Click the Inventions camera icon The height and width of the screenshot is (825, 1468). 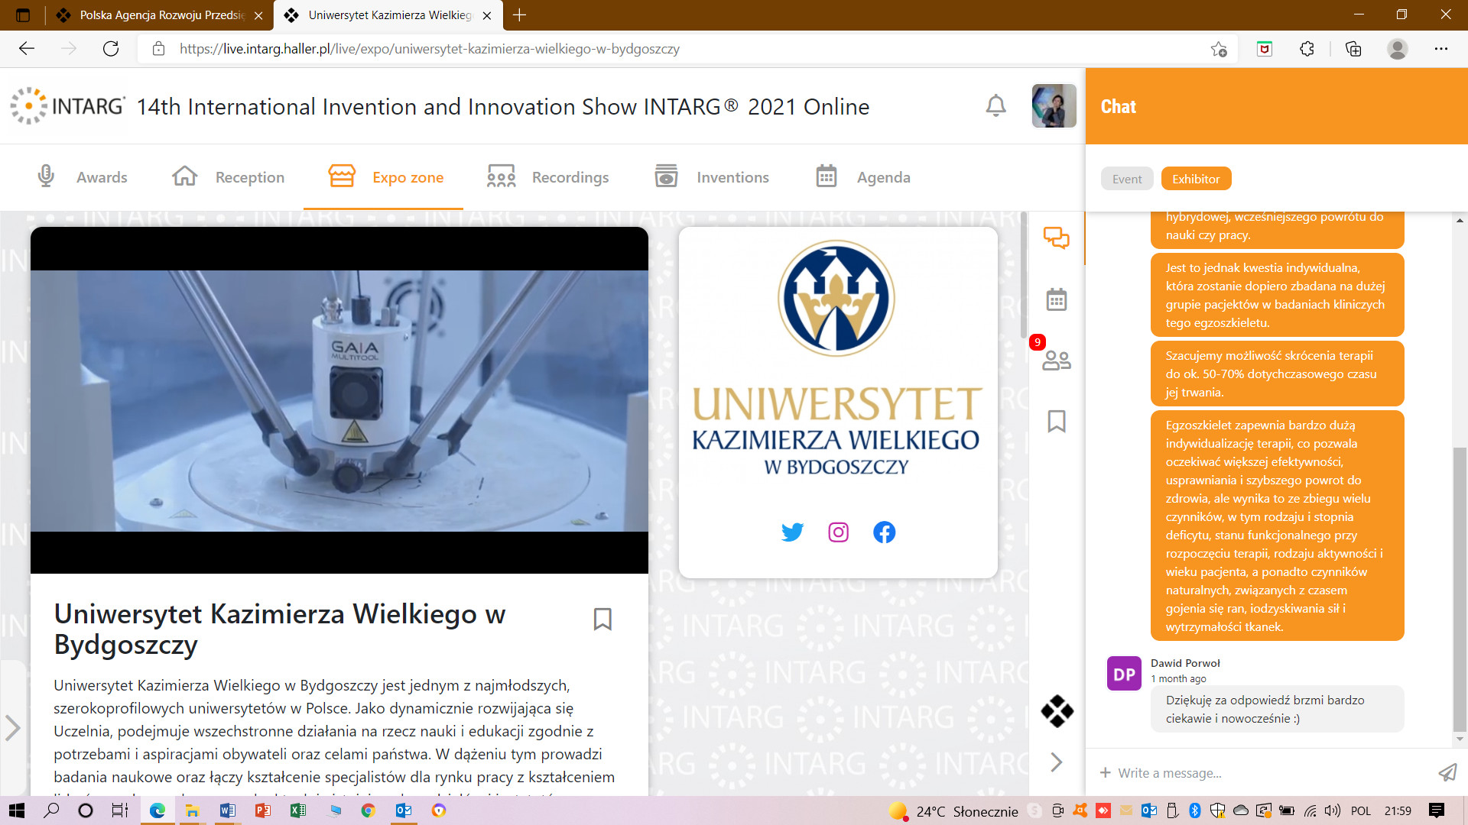click(666, 176)
